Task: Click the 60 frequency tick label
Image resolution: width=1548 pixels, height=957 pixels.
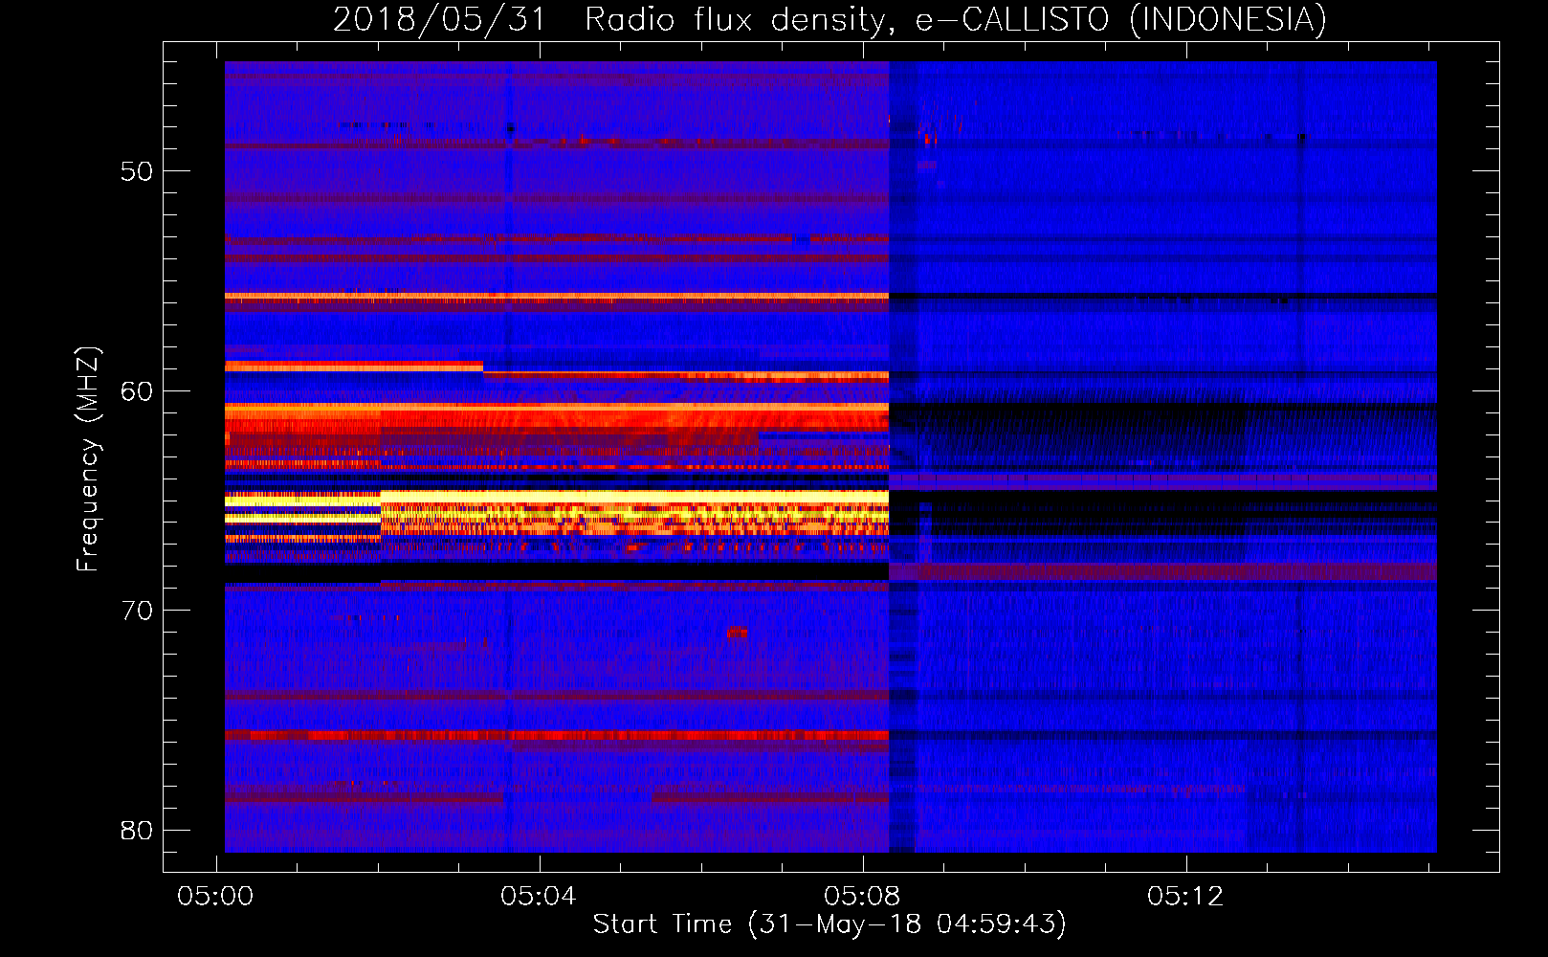Action: pyautogui.click(x=137, y=390)
